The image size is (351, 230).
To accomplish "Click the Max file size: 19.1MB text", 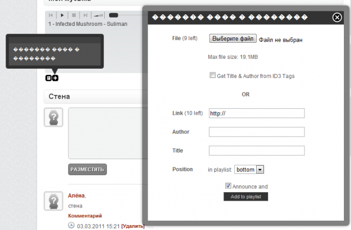I will tap(233, 57).
